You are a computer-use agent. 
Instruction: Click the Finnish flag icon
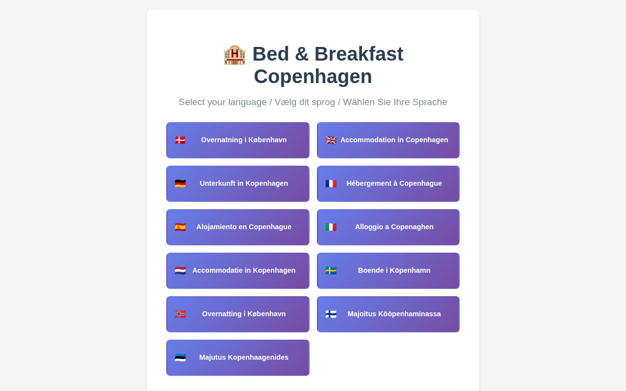(x=331, y=314)
